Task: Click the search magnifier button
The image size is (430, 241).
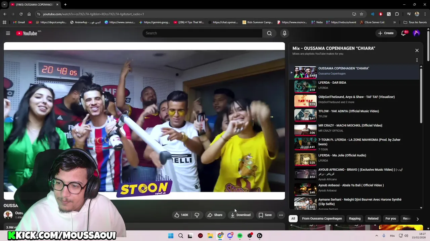Action: click(269, 33)
